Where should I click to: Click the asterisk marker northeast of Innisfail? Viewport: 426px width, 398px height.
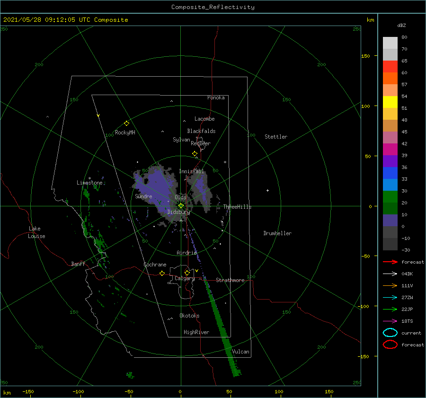(225, 162)
